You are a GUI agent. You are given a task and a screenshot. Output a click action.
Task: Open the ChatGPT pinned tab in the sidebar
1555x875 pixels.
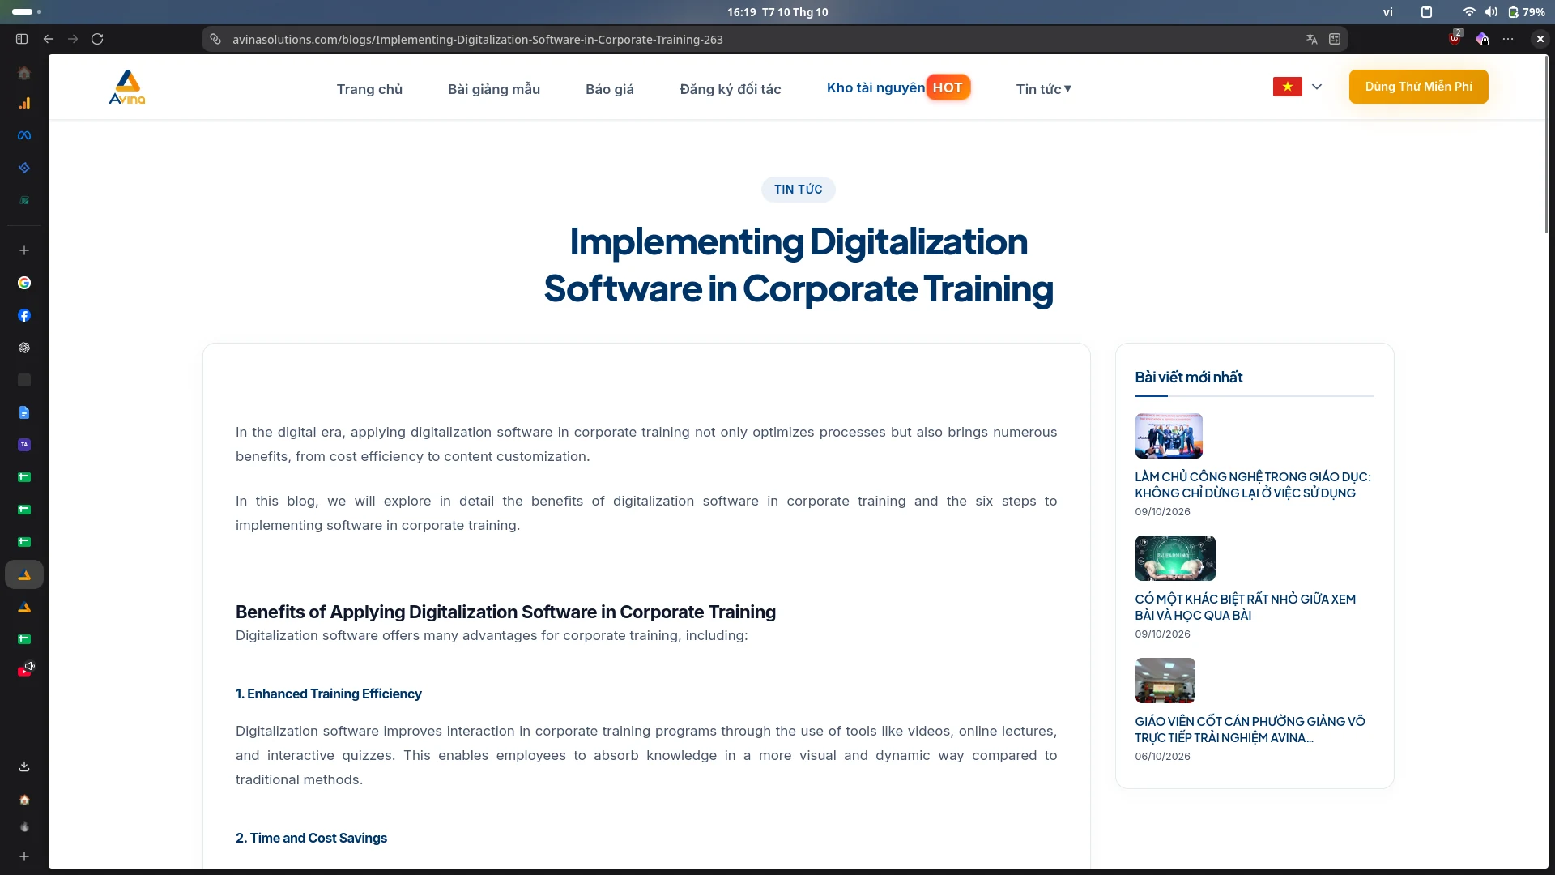(x=24, y=348)
